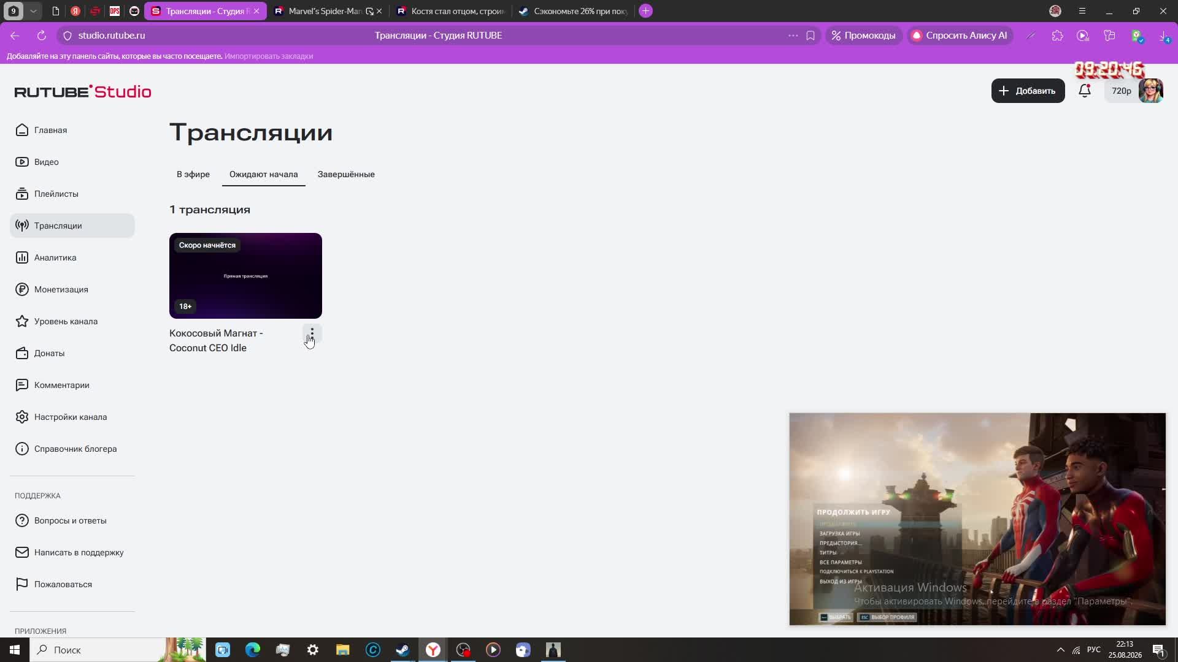The width and height of the screenshot is (1178, 662).
Task: Open the browser extensions puzzle icon
Action: (x=1057, y=36)
